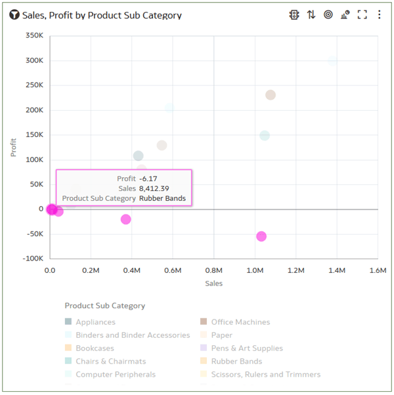Click the Profit axis title
394x395 pixels.
[x=13, y=148]
